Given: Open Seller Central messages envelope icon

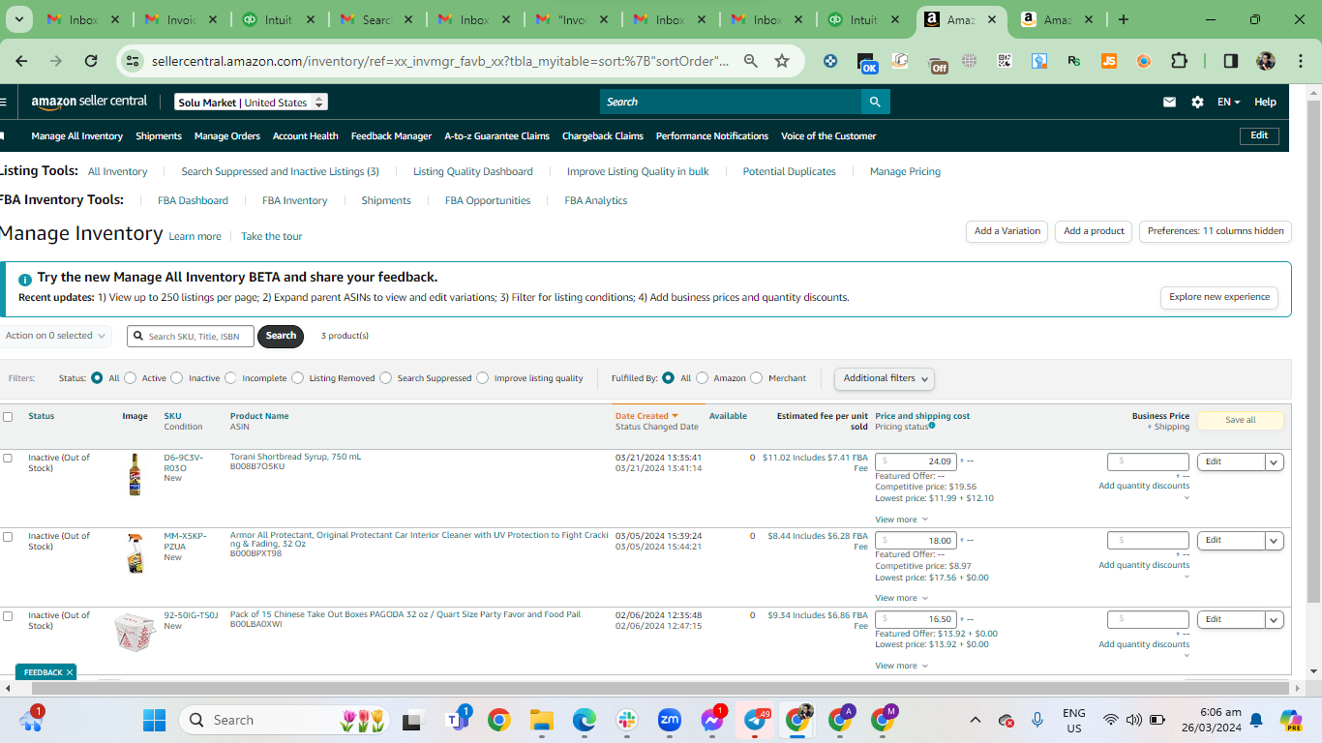Looking at the screenshot, I should pyautogui.click(x=1169, y=102).
